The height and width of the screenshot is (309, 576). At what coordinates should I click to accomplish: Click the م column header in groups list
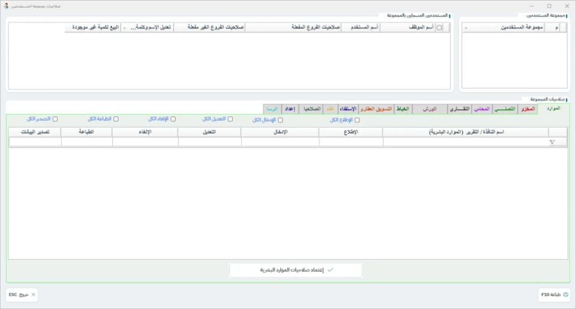coord(553,28)
